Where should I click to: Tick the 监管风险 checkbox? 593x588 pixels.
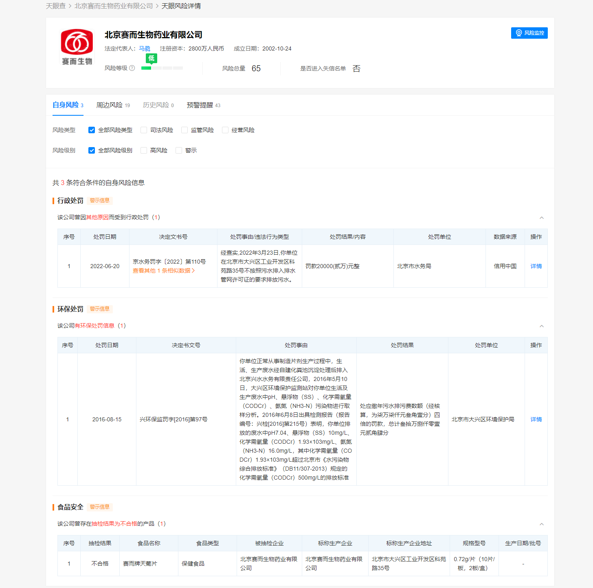184,130
